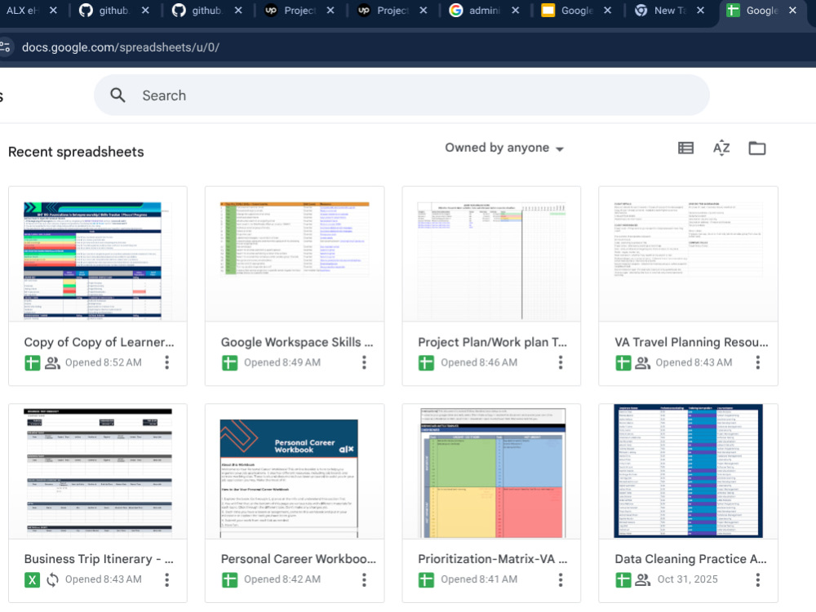Open file picker folder icon
This screenshot has width=816, height=612.
click(756, 149)
